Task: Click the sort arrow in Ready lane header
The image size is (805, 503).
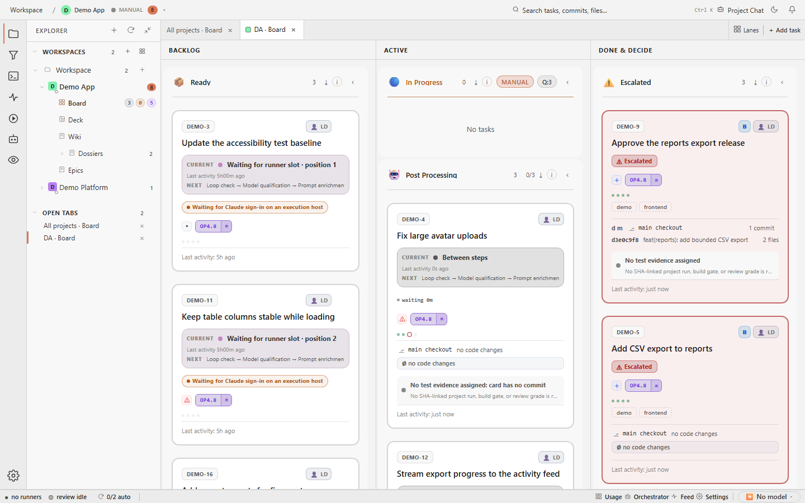Action: coord(326,82)
